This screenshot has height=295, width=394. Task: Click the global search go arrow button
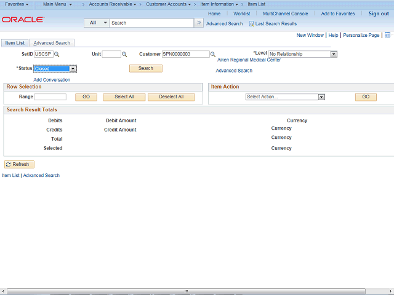[199, 23]
